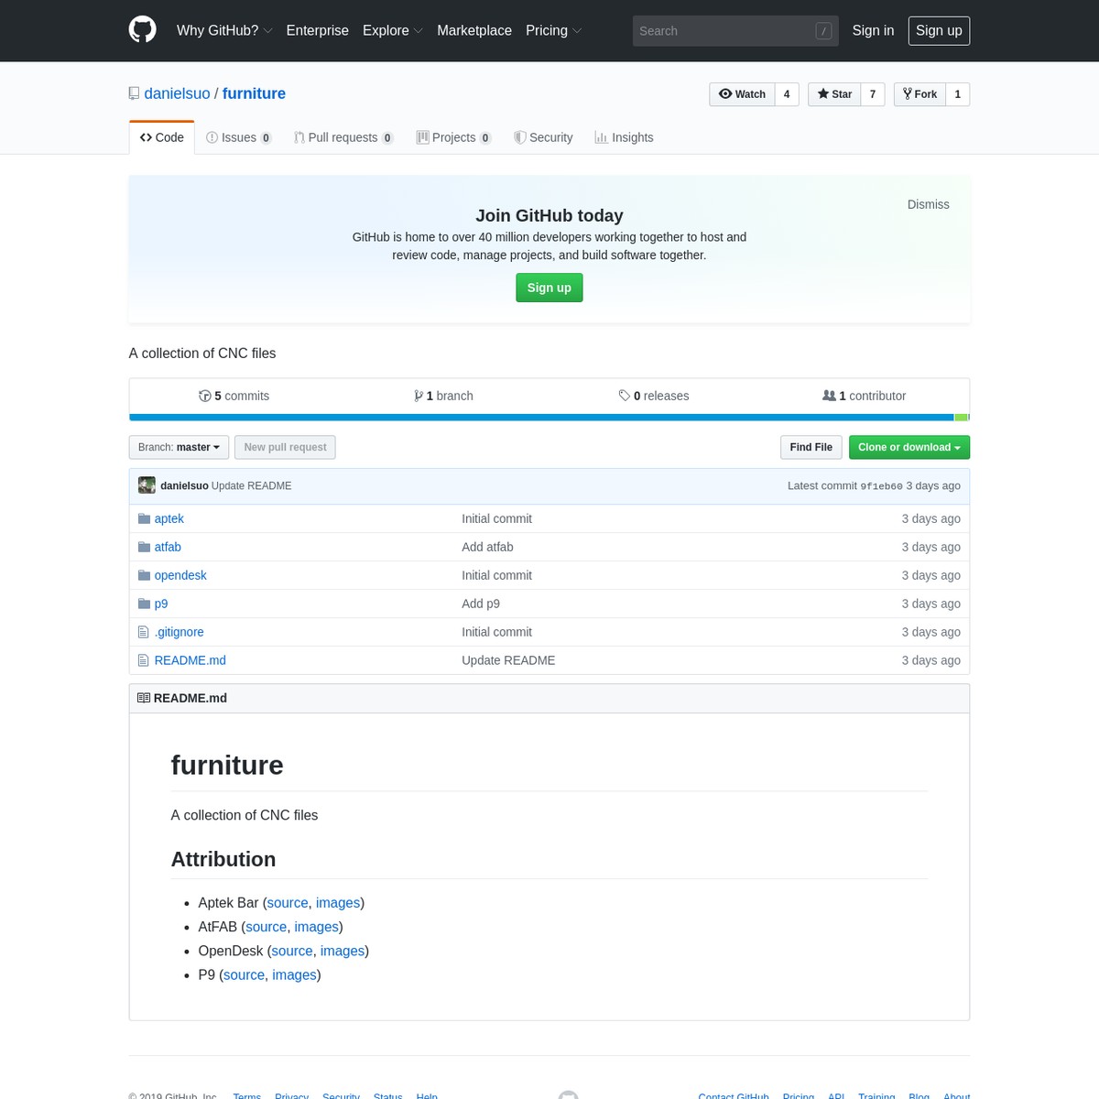Click the aptek folder icon

(144, 518)
